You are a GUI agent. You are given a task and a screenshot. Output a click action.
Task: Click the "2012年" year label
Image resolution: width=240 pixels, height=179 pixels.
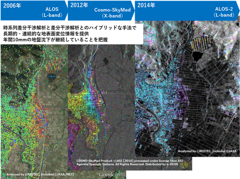pos(79,5)
